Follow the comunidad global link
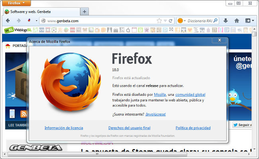 [190, 95]
